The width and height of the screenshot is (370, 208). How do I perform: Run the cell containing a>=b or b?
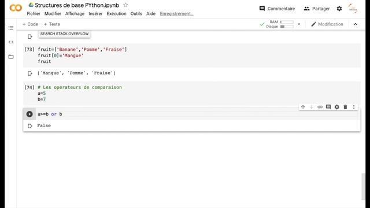click(x=29, y=114)
